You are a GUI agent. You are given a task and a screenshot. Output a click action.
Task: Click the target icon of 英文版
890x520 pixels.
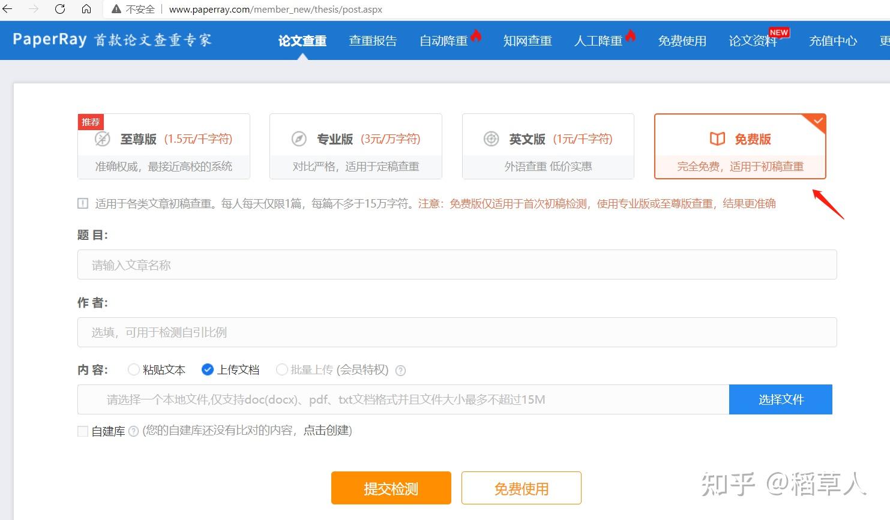pos(492,139)
